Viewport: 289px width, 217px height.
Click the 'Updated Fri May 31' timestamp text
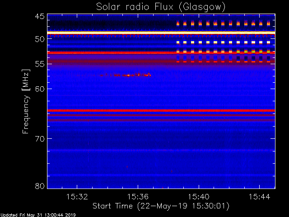click(38, 215)
